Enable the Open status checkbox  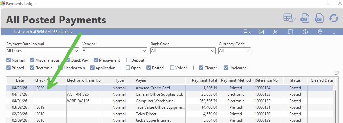(128, 68)
